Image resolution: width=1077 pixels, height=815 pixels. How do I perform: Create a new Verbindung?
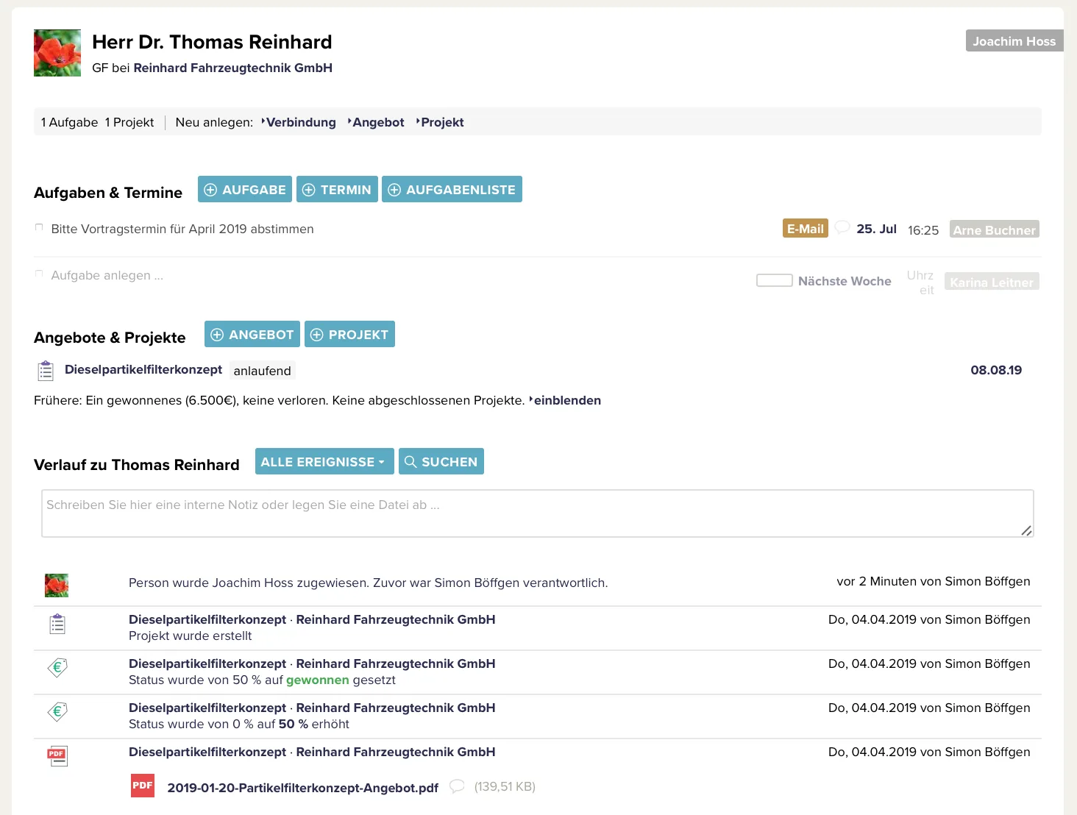(300, 122)
